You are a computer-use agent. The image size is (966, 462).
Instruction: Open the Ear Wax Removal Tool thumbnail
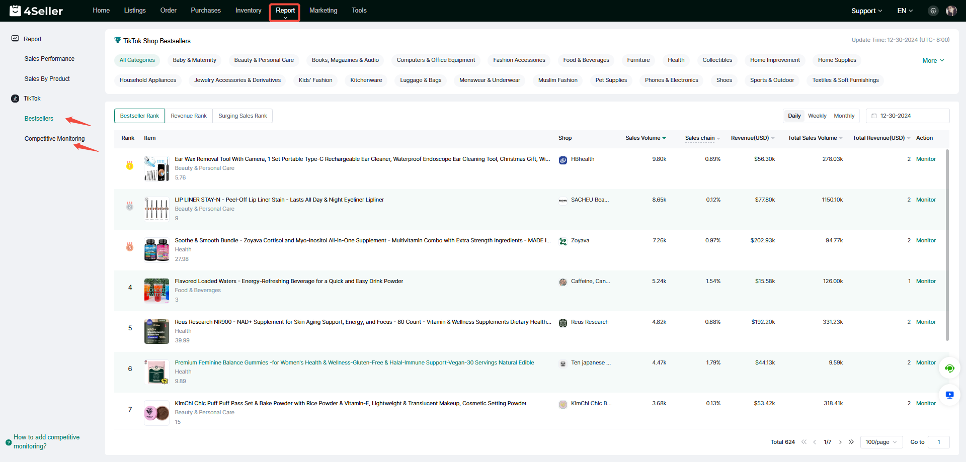pos(156,168)
